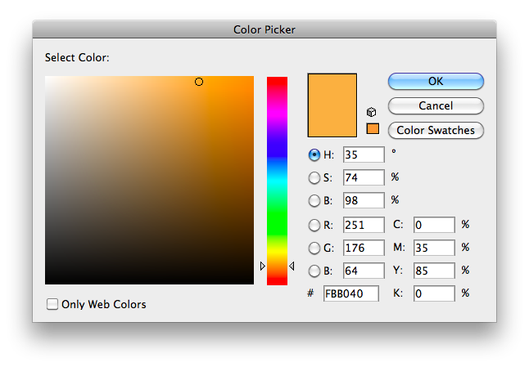Enable the Only Web Colors checkbox

(x=52, y=304)
